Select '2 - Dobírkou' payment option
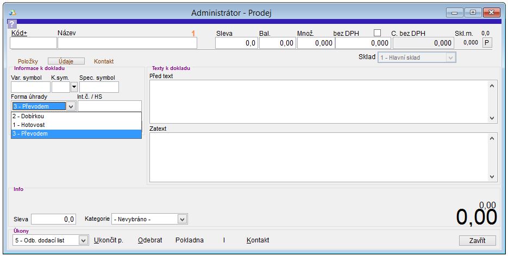The height and width of the screenshot is (256, 508). [76, 116]
